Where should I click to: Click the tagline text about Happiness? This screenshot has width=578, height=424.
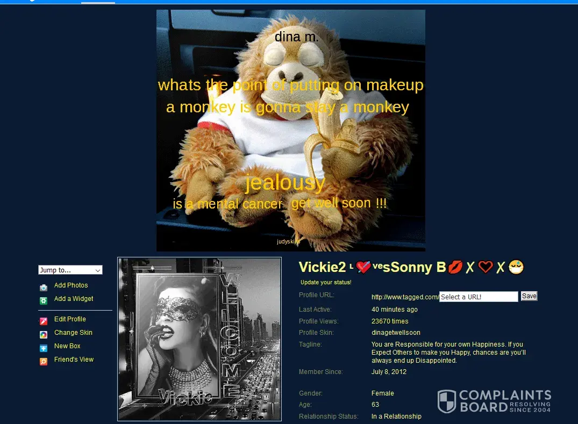point(448,353)
